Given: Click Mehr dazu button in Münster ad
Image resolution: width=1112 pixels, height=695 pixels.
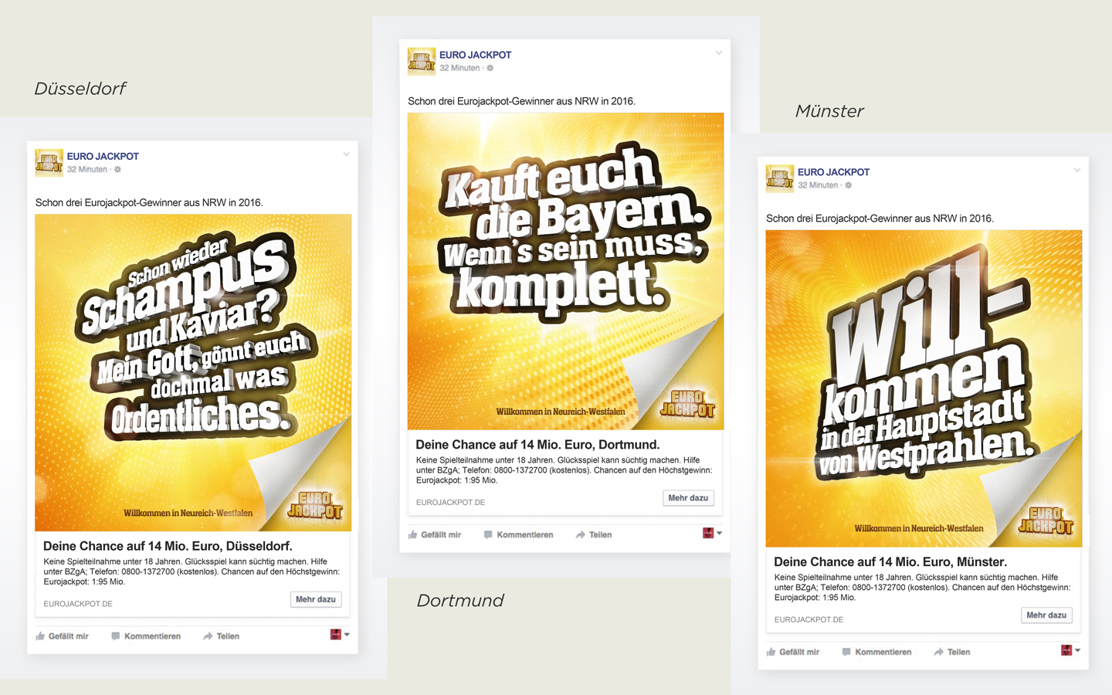Looking at the screenshot, I should pyautogui.click(x=1046, y=615).
